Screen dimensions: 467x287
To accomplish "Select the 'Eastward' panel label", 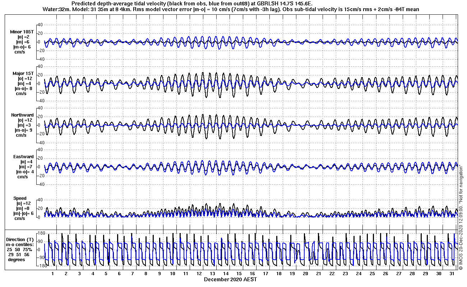I will click(x=23, y=157).
